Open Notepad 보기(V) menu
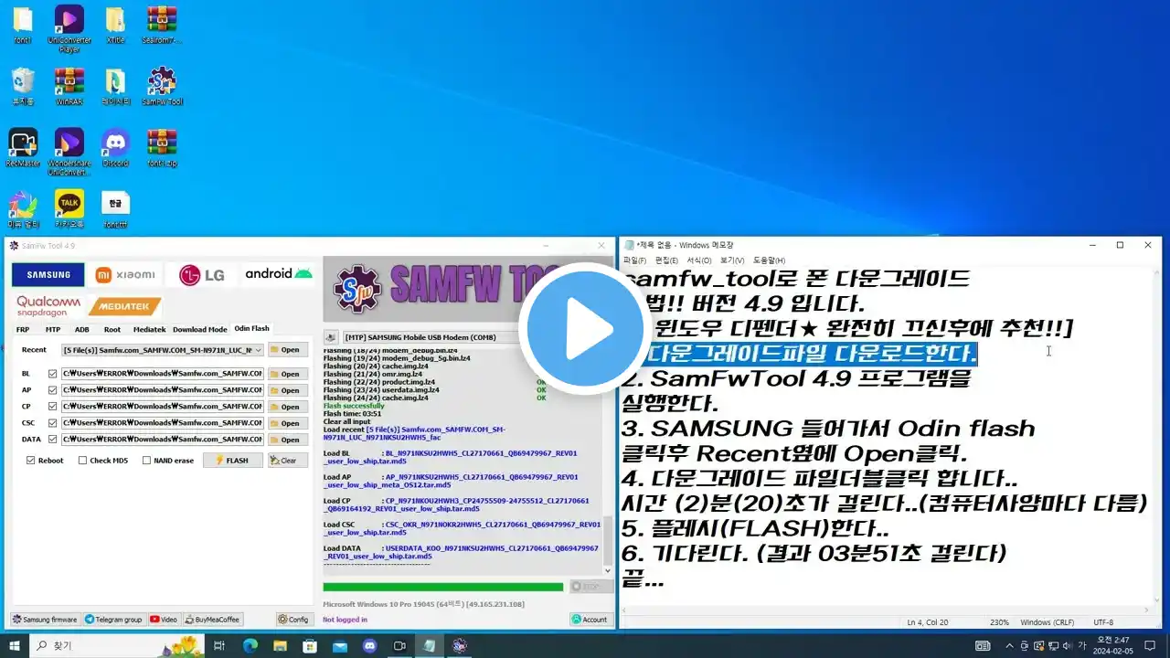Screen dimensions: 1170x658 pos(732,260)
